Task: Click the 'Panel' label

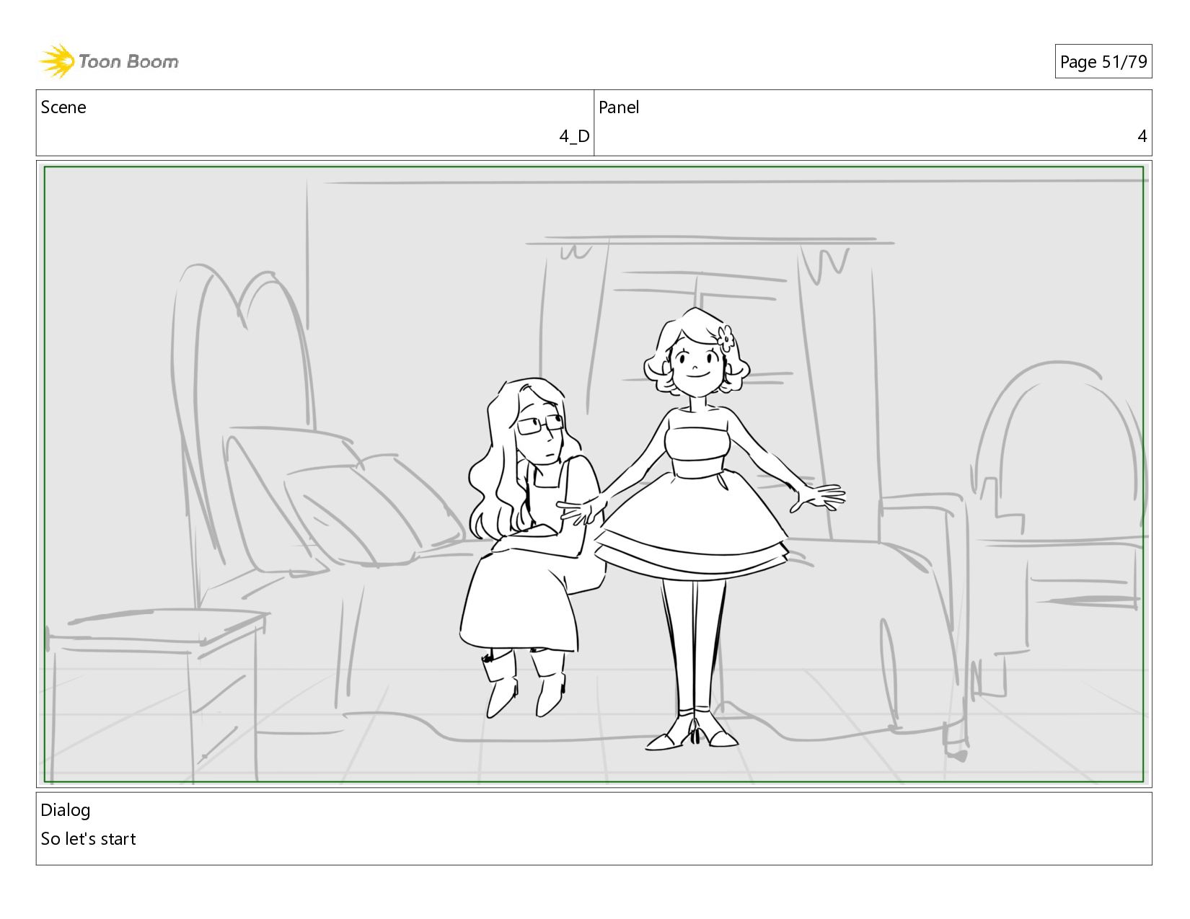Action: 619,107
